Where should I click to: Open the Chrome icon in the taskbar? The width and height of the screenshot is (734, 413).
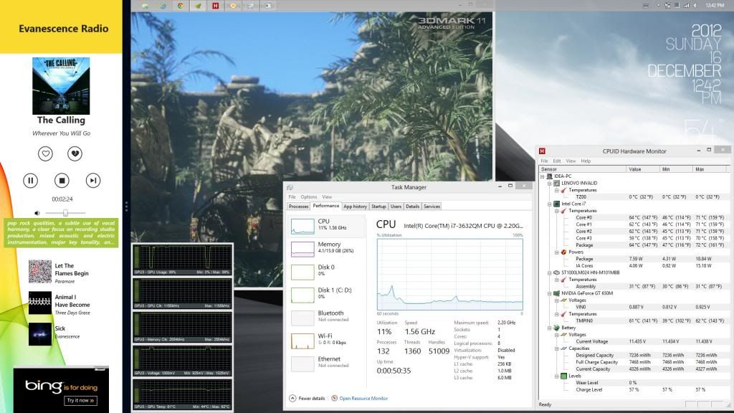click(180, 6)
